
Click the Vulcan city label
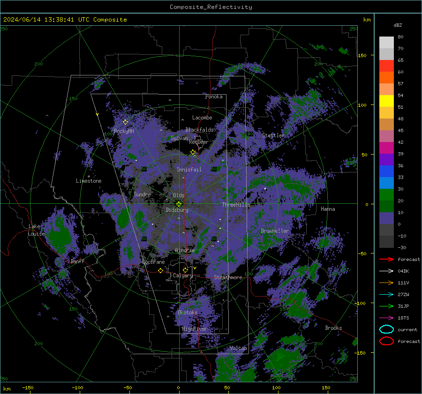click(x=238, y=348)
